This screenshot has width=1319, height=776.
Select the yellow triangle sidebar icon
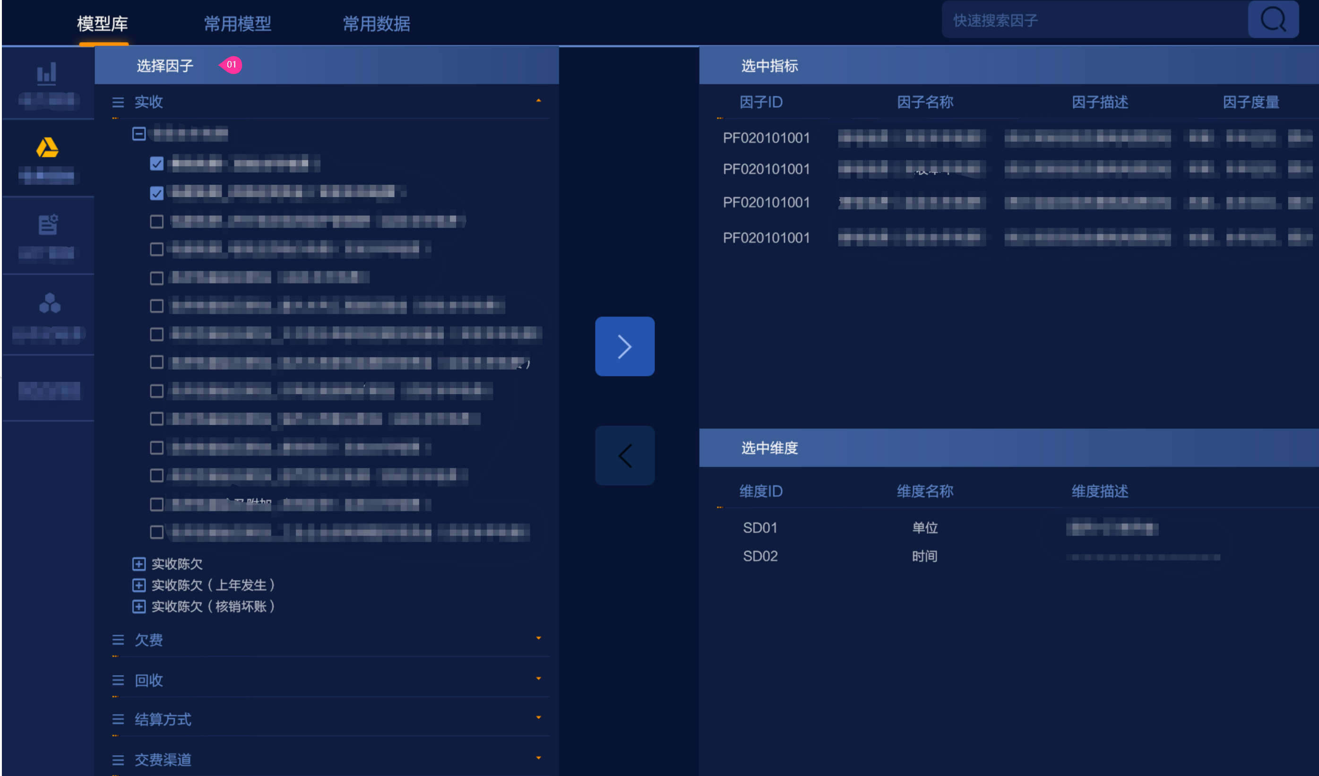[x=47, y=148]
